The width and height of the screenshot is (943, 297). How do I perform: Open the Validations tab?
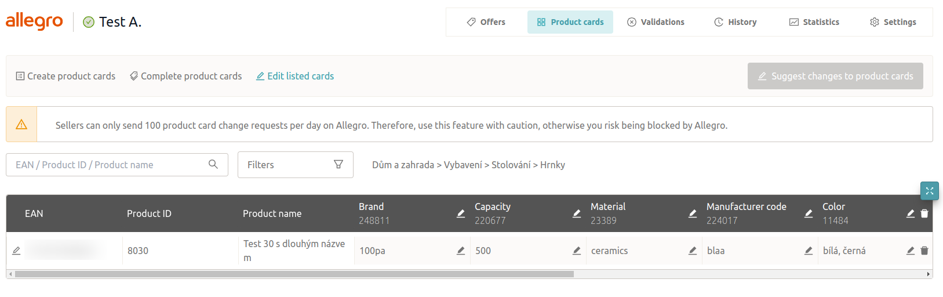pyautogui.click(x=656, y=22)
